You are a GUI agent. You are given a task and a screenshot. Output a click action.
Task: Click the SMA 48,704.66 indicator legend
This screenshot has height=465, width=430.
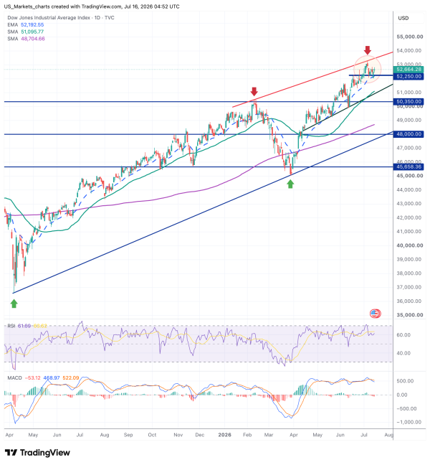point(26,39)
